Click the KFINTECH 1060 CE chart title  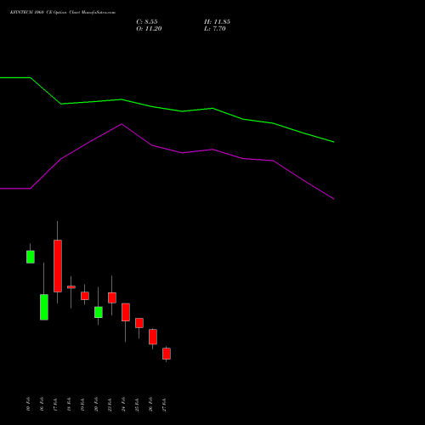tap(63, 13)
